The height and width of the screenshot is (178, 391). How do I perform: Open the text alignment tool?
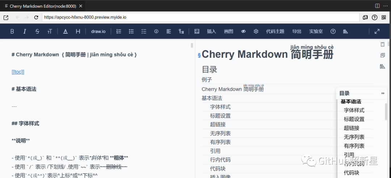169,31
